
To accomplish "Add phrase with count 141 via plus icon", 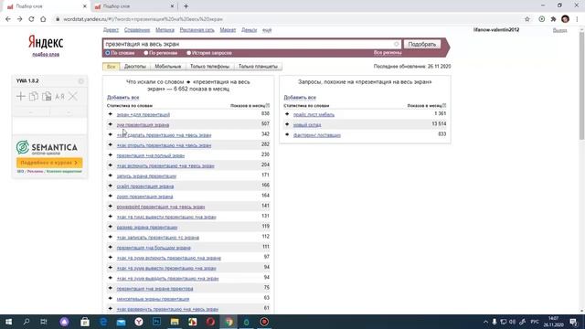I will (x=111, y=206).
